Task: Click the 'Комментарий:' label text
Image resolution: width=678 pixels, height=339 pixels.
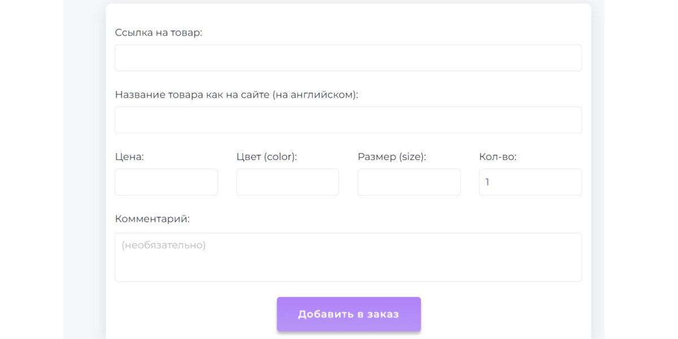Action: click(x=152, y=219)
